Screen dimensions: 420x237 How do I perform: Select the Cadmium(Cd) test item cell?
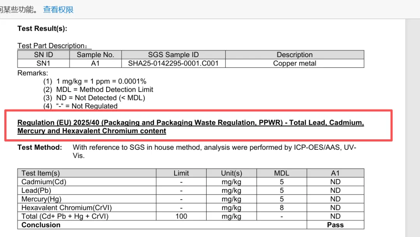pyautogui.click(x=41, y=182)
